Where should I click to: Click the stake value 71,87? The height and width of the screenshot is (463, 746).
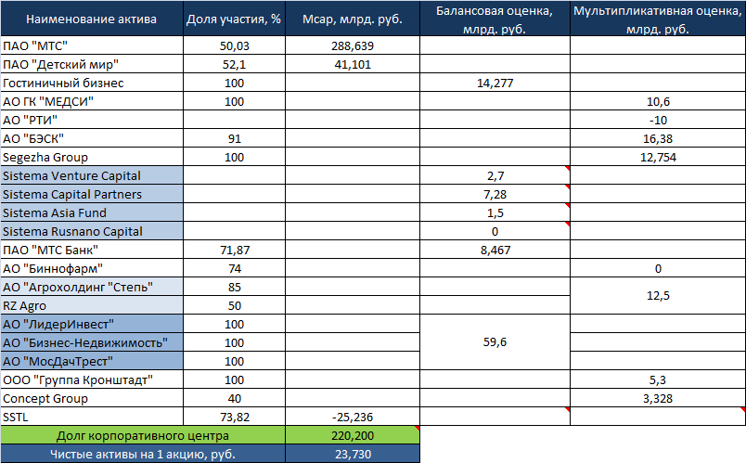pyautogui.click(x=234, y=250)
